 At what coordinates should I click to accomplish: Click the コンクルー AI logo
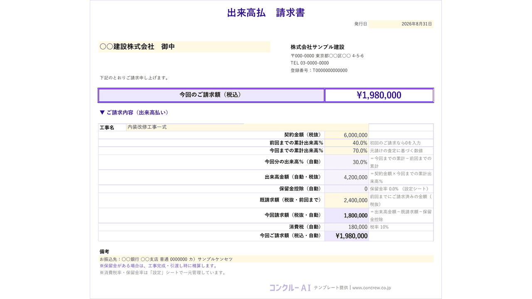click(290, 287)
